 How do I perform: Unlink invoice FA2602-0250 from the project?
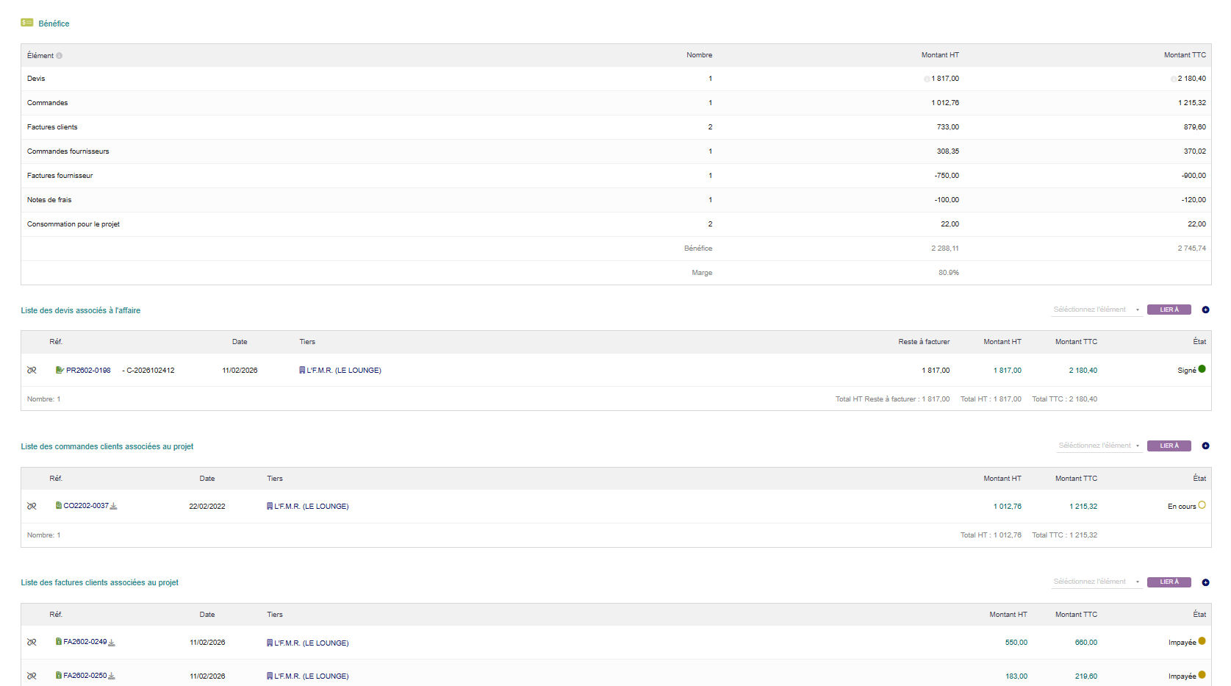[x=32, y=676]
